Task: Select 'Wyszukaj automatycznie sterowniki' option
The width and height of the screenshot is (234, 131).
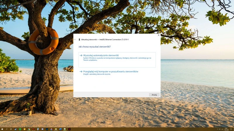Action: 117,60
